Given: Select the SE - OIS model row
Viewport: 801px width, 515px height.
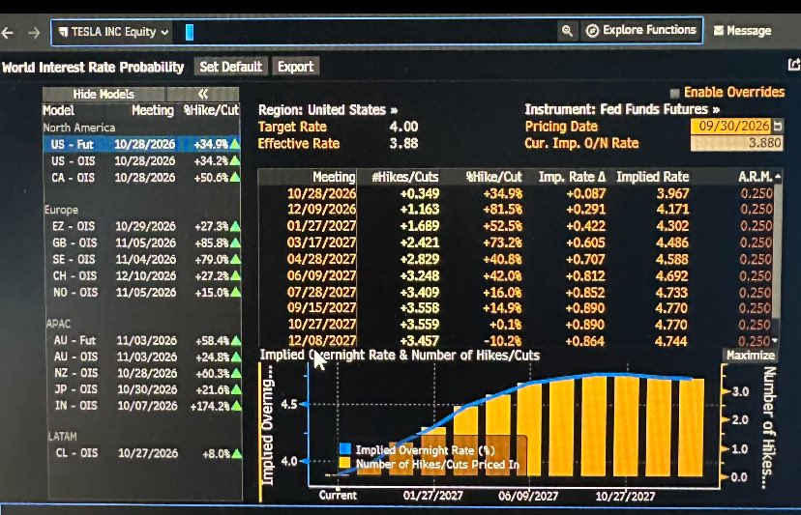Looking at the screenshot, I should pyautogui.click(x=141, y=259).
